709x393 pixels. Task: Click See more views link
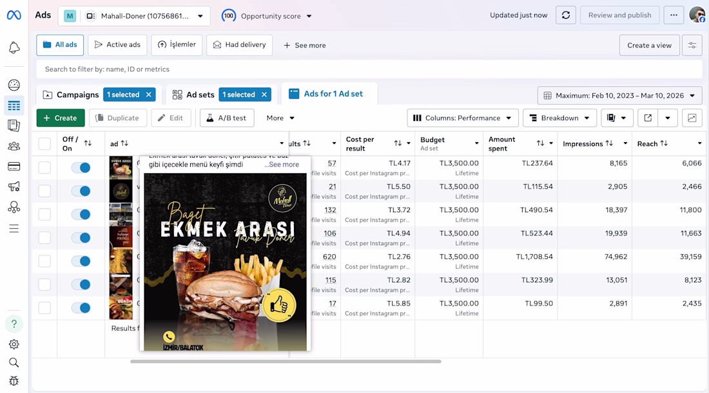(305, 46)
